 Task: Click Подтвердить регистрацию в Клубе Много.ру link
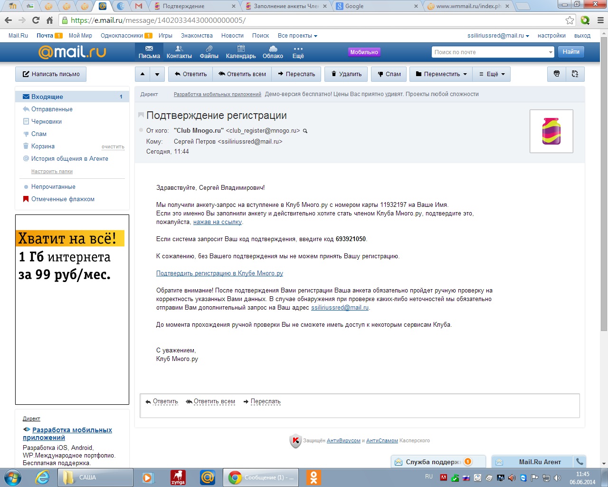click(x=219, y=273)
